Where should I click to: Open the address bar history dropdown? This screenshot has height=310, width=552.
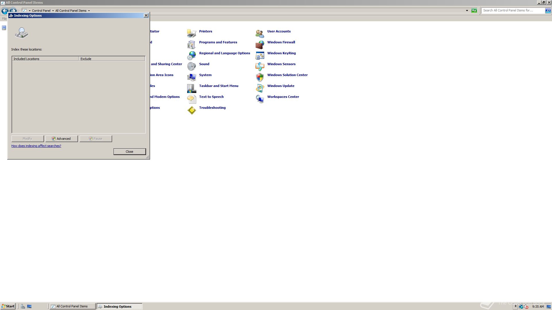[467, 11]
